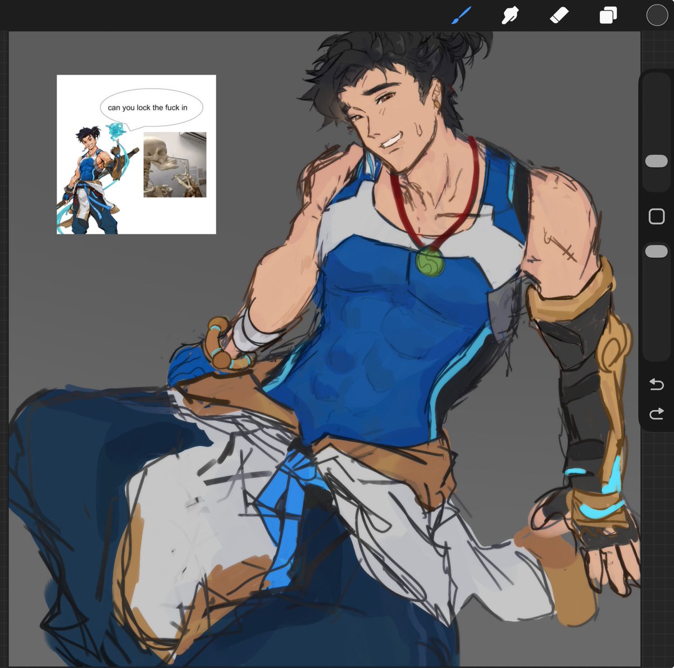Viewport: 674px width, 668px height.
Task: Undo the last stroke
Action: tap(656, 384)
